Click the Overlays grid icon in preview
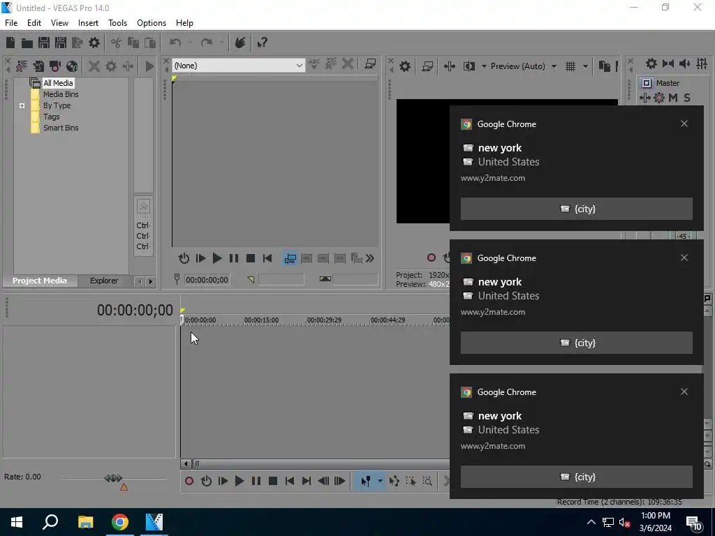715x536 pixels. point(570,66)
